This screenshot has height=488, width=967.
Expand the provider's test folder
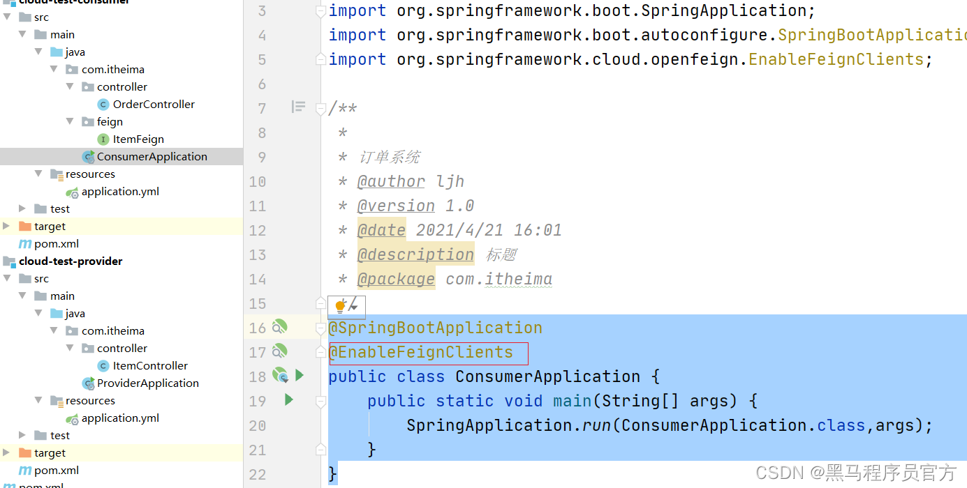(x=23, y=436)
